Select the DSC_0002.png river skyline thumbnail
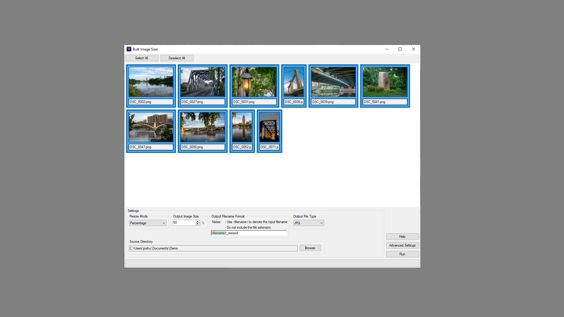The width and height of the screenshot is (564, 317). (151, 82)
